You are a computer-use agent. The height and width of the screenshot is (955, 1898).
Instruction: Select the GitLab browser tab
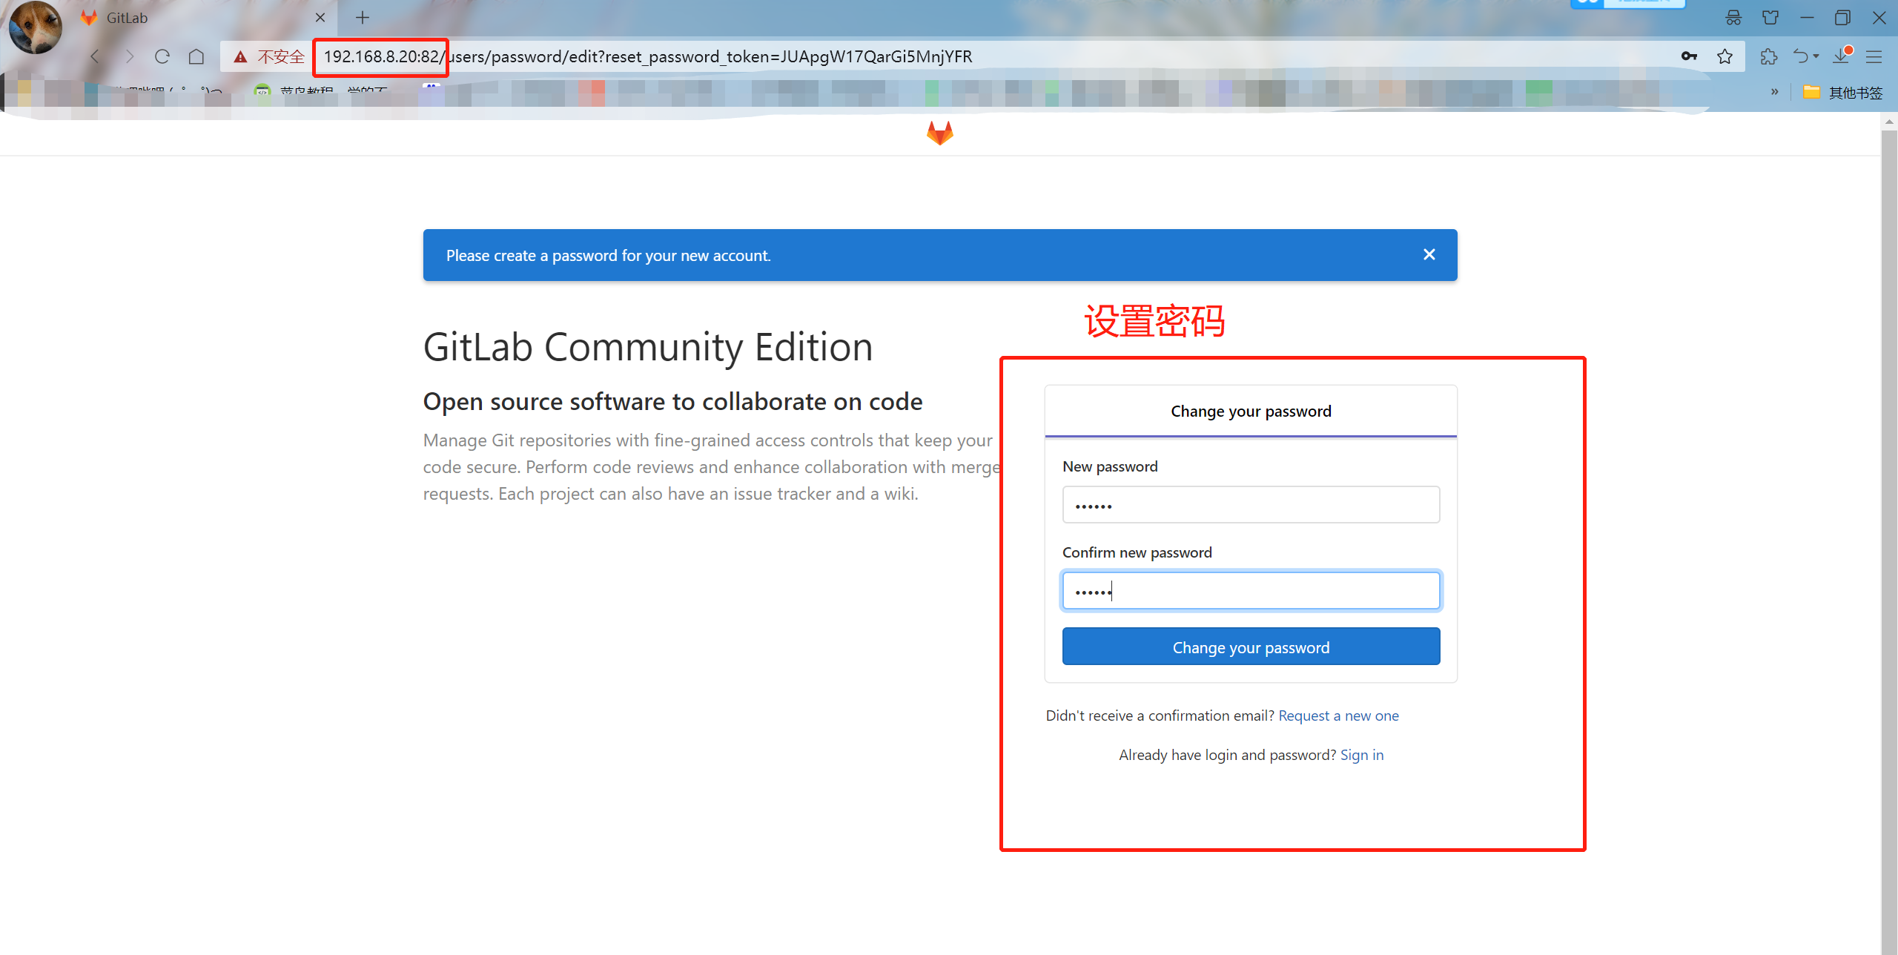[x=204, y=17]
